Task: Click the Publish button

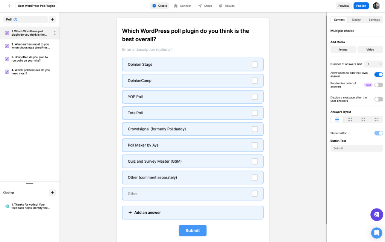Action: click(x=361, y=6)
